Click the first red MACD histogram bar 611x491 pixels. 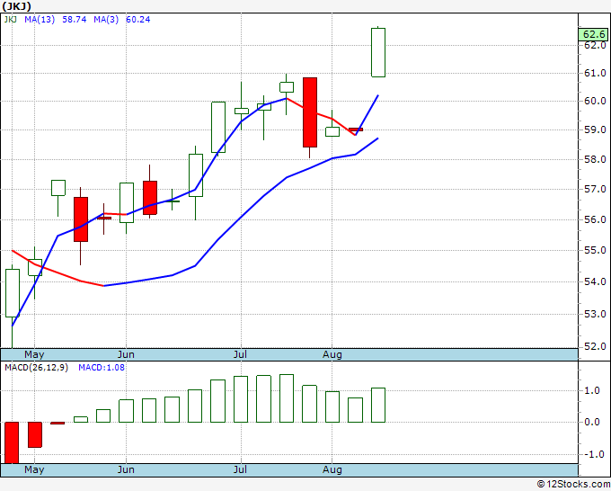pyautogui.click(x=12, y=442)
